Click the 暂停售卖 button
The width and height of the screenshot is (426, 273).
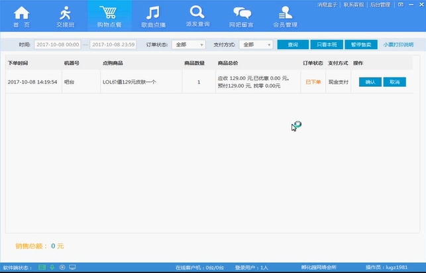coord(361,45)
